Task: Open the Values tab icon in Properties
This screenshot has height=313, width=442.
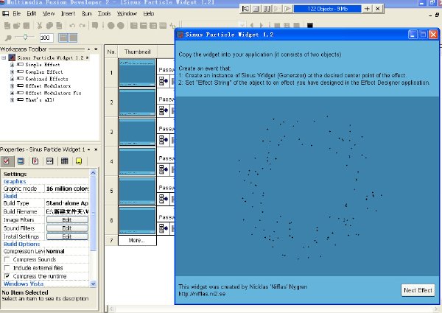Action: tap(50, 161)
